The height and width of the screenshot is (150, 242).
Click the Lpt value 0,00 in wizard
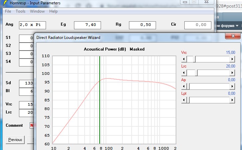232,93
